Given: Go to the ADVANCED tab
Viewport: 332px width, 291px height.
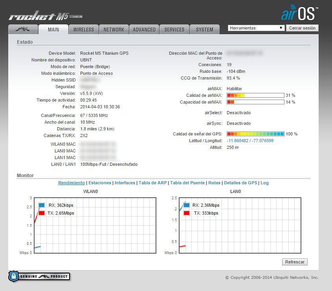Looking at the screenshot, I should (x=144, y=30).
